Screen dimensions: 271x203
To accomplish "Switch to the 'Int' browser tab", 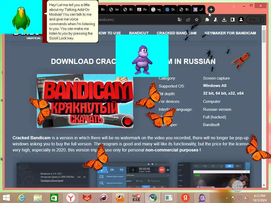I will (114, 10).
